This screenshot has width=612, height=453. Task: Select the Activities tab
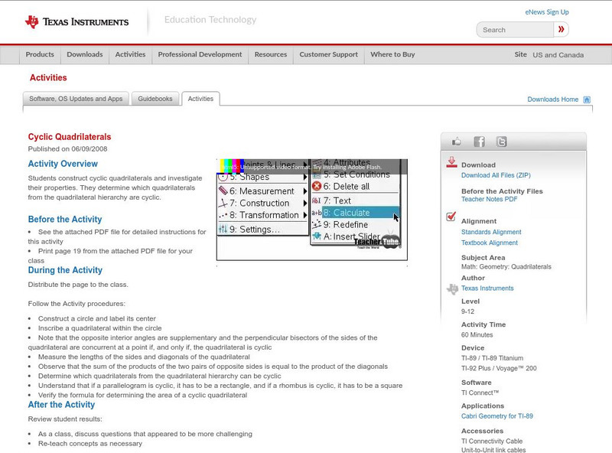point(200,99)
